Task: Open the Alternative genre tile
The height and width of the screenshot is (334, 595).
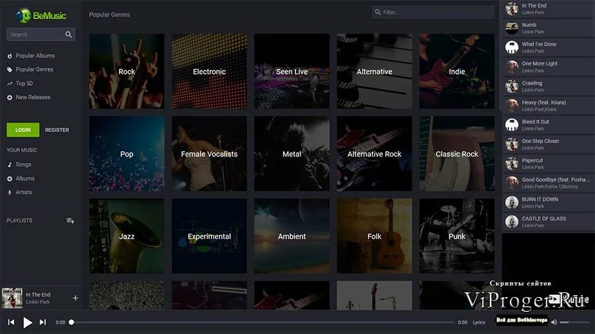Action: [374, 71]
